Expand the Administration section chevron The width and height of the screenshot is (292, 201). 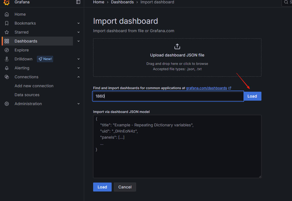tap(79, 104)
